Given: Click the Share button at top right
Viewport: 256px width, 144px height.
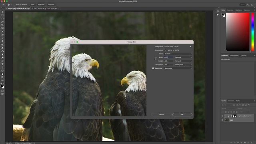Looking at the screenshot, I should click(242, 5).
